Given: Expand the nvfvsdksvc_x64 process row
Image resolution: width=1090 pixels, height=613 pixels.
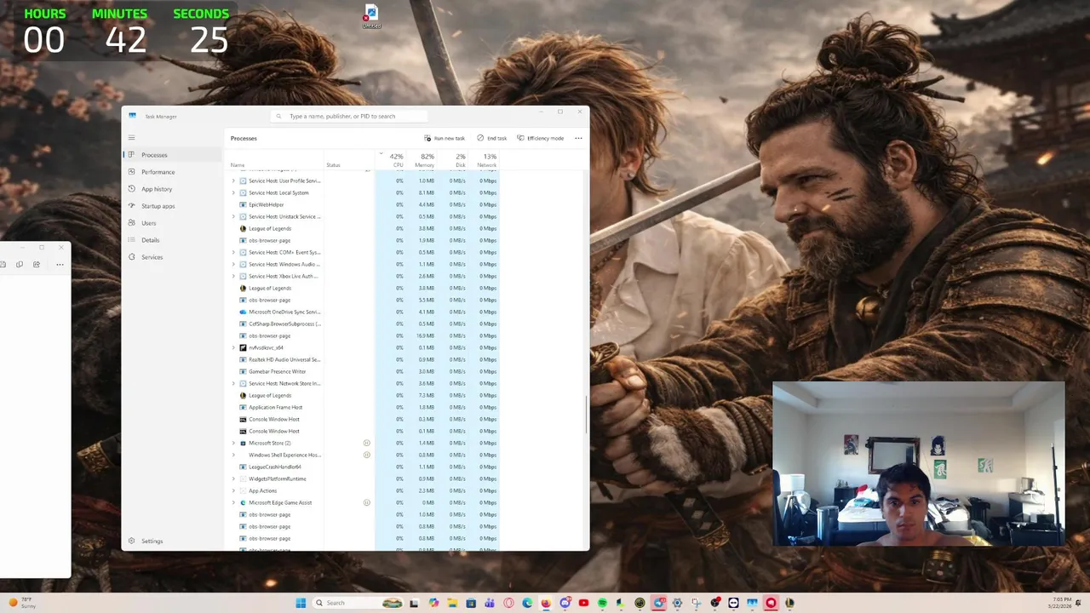Looking at the screenshot, I should tap(233, 347).
